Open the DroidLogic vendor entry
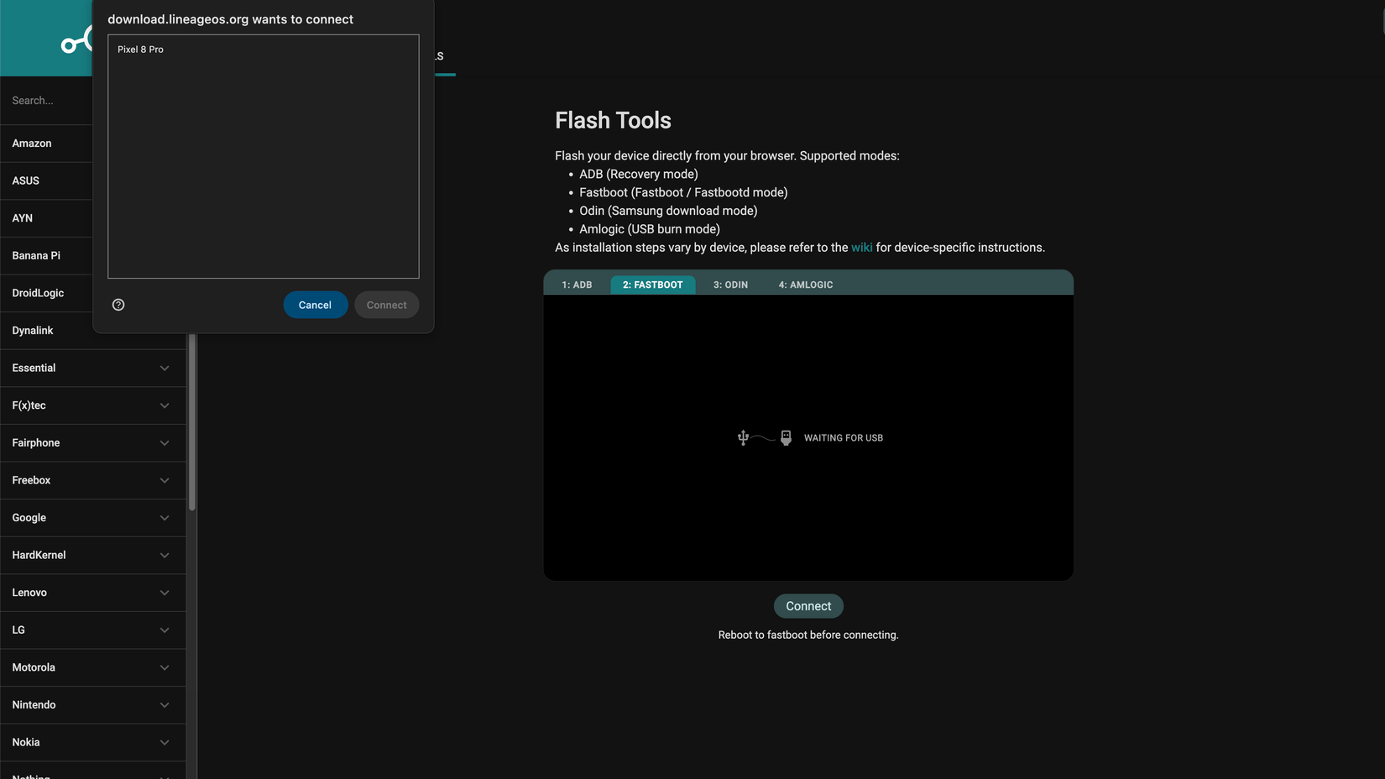The height and width of the screenshot is (779, 1385). (x=46, y=293)
